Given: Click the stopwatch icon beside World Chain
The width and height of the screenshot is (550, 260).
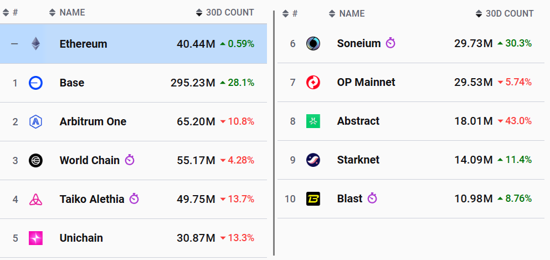Looking at the screenshot, I should pyautogui.click(x=130, y=160).
